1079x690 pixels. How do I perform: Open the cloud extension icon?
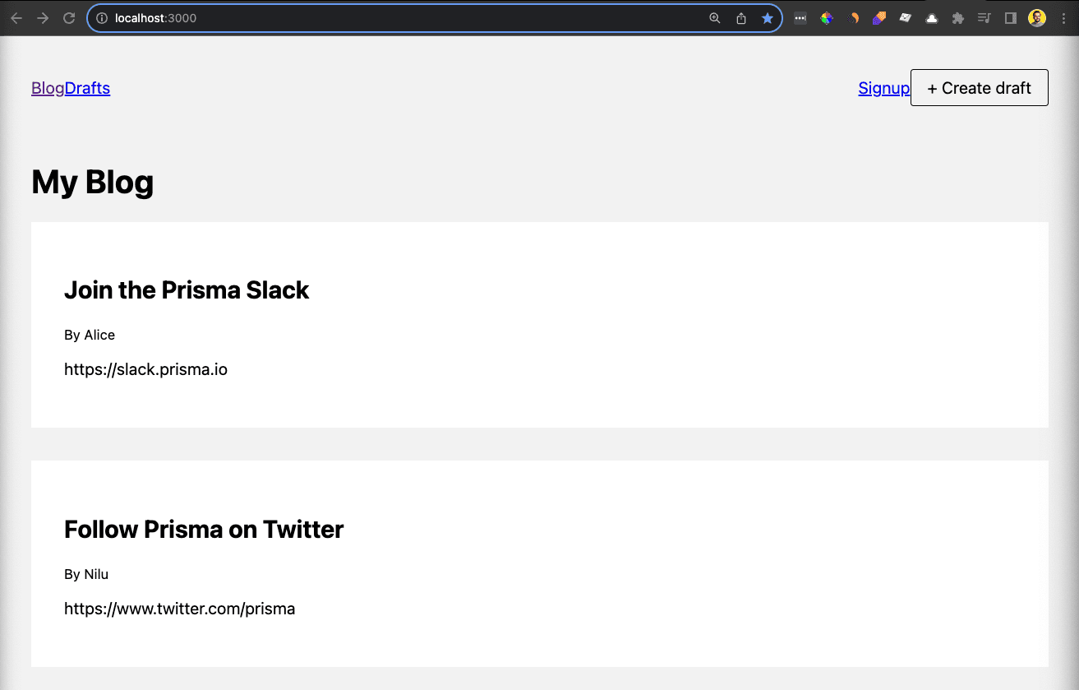[932, 18]
